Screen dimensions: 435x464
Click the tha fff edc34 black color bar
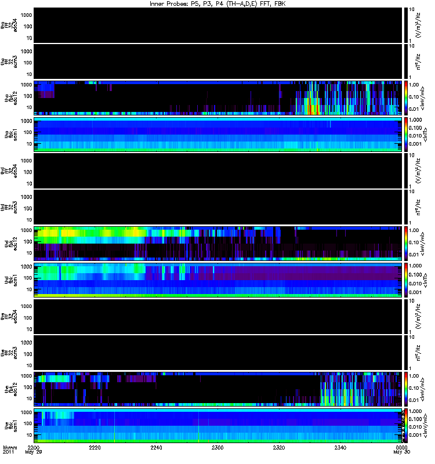(406, 25)
